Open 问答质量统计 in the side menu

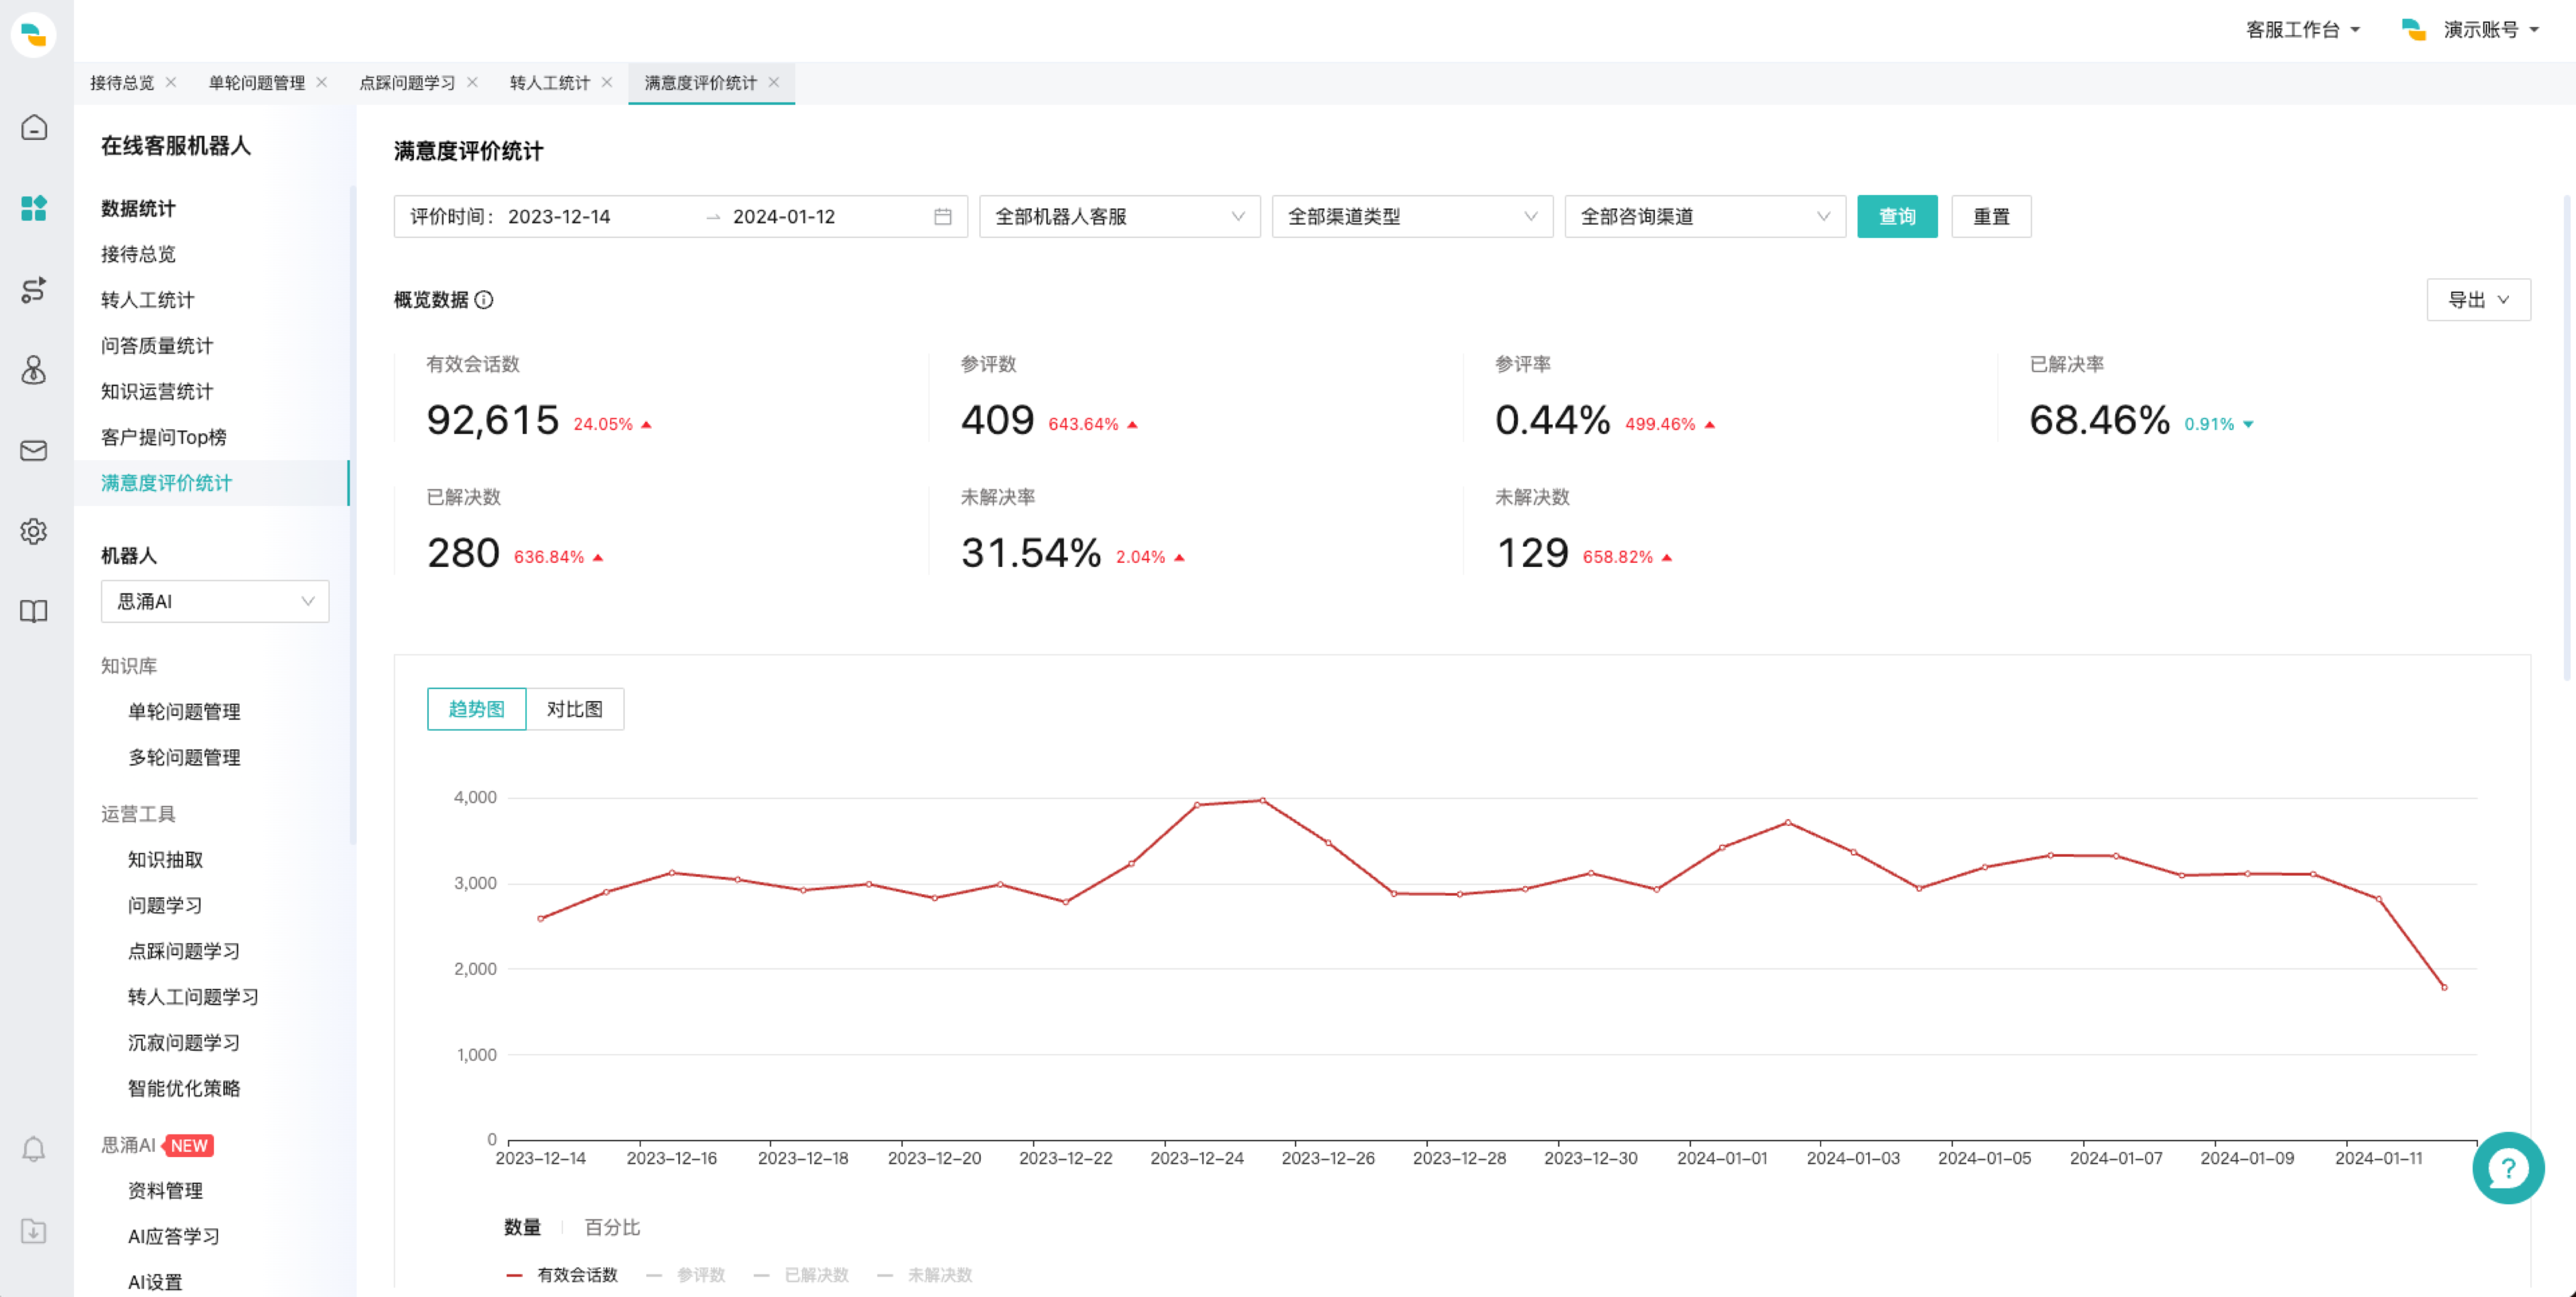point(157,346)
